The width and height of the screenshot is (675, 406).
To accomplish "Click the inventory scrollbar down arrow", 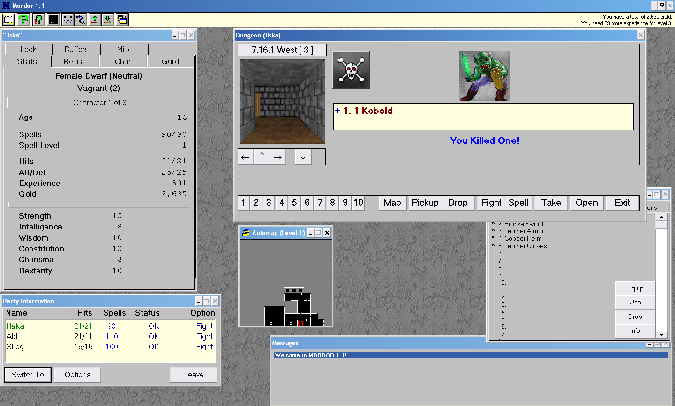I will click(x=661, y=334).
